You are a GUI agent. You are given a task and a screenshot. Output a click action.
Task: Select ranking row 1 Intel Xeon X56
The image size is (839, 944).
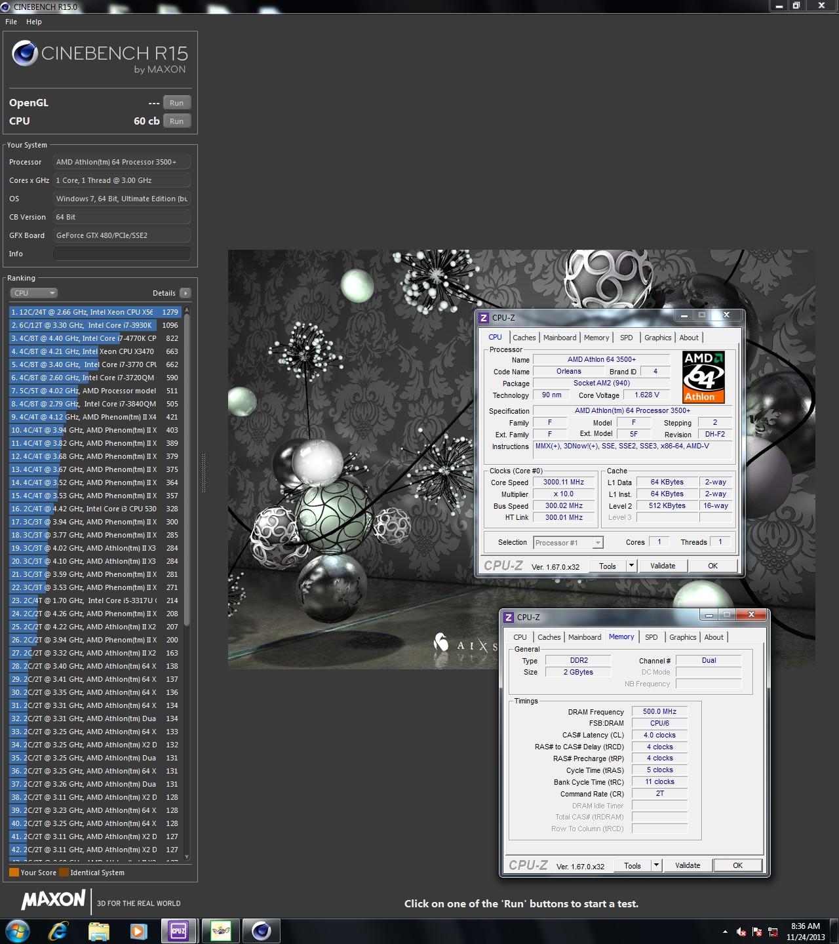tap(95, 312)
